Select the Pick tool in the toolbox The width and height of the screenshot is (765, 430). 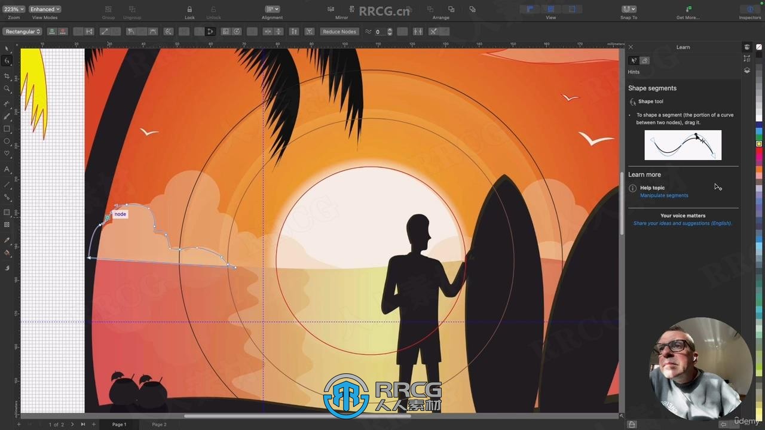click(x=7, y=48)
